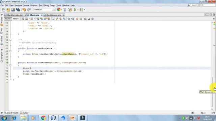216x121 pixels.
Task: Open Search Results panel
Action: (x=11, y=113)
